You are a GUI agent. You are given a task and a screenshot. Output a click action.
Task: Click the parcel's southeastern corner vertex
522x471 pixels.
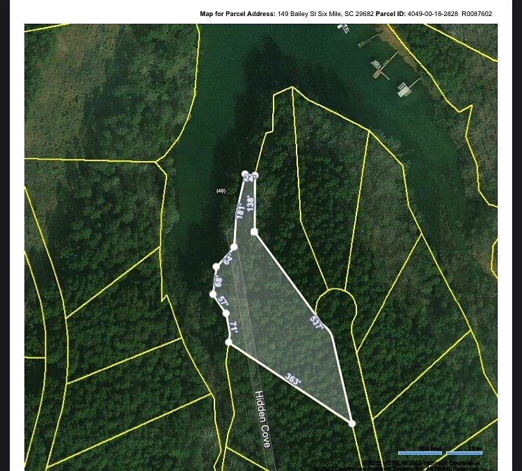click(352, 423)
